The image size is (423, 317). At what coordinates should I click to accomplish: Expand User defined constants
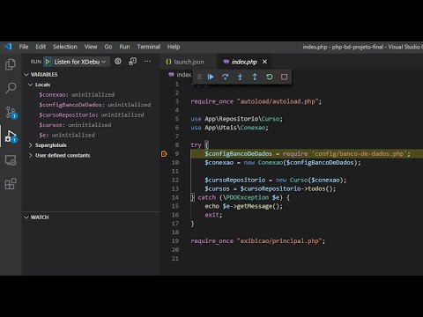tap(30, 155)
